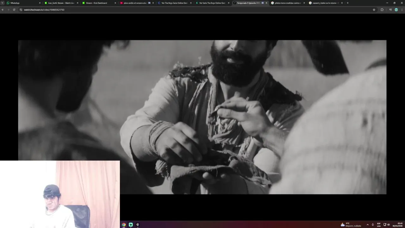Close the Kick Dashboard tab

click(115, 3)
